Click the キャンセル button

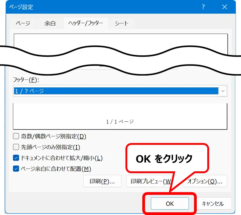212,204
